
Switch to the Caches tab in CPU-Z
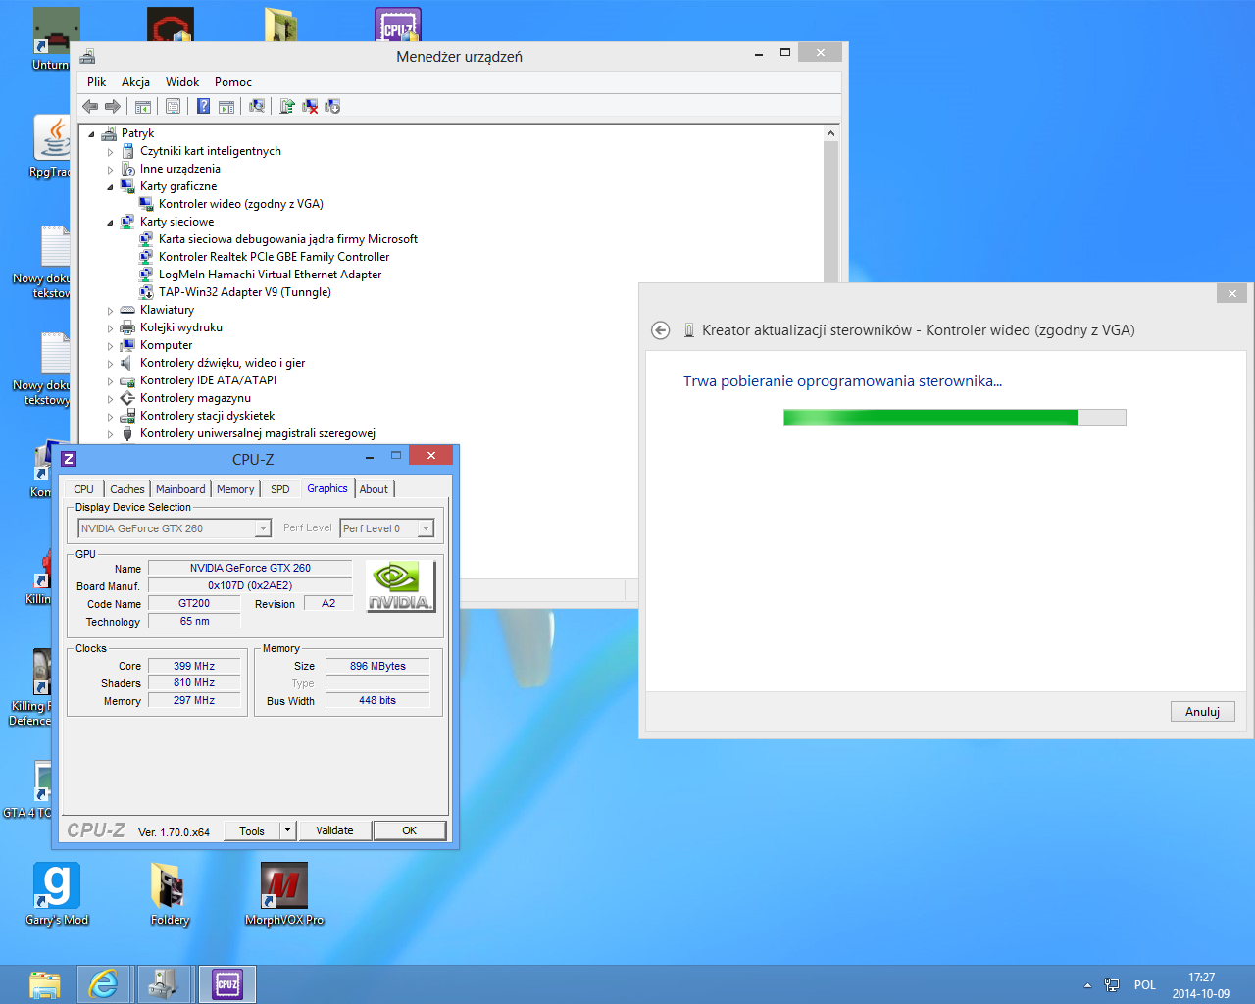pyautogui.click(x=127, y=489)
